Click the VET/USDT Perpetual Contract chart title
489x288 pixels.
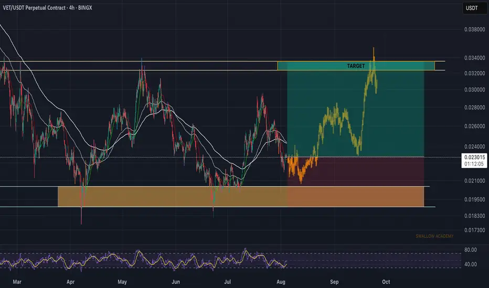(47, 8)
